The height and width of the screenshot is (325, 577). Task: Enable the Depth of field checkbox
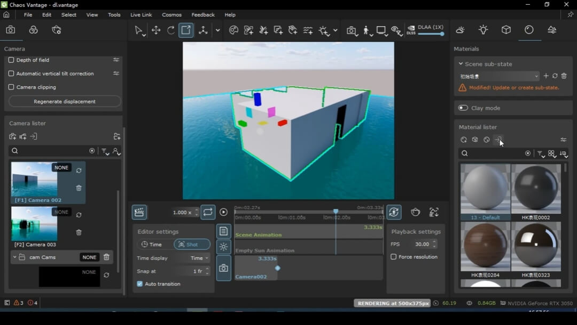[11, 60]
